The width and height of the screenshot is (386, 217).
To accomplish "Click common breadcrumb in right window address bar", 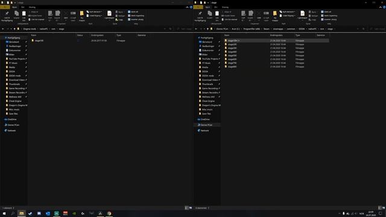I will (291, 29).
